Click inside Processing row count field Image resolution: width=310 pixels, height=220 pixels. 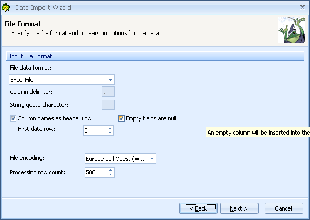pyautogui.click(x=97, y=172)
